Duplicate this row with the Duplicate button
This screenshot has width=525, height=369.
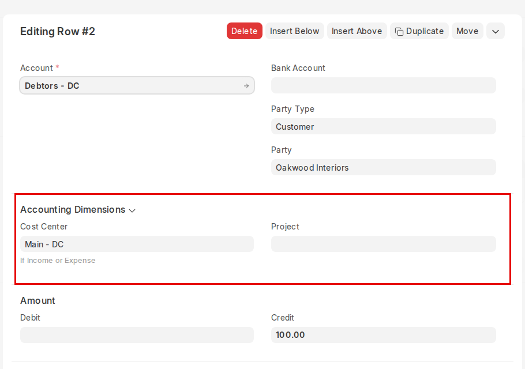[419, 31]
